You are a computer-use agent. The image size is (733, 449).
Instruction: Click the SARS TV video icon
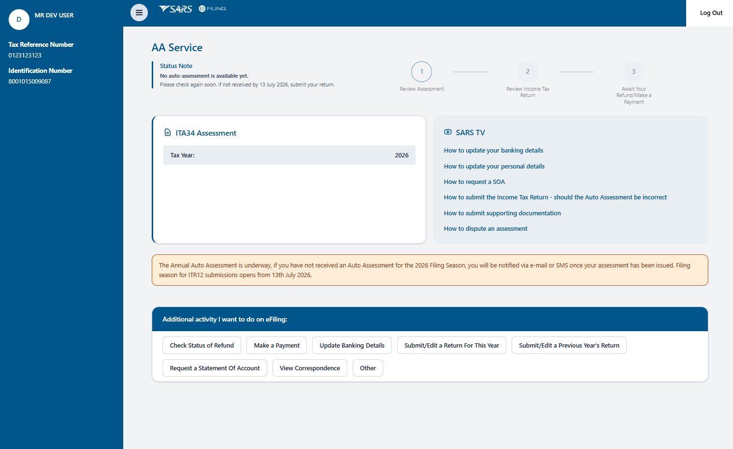tap(448, 132)
